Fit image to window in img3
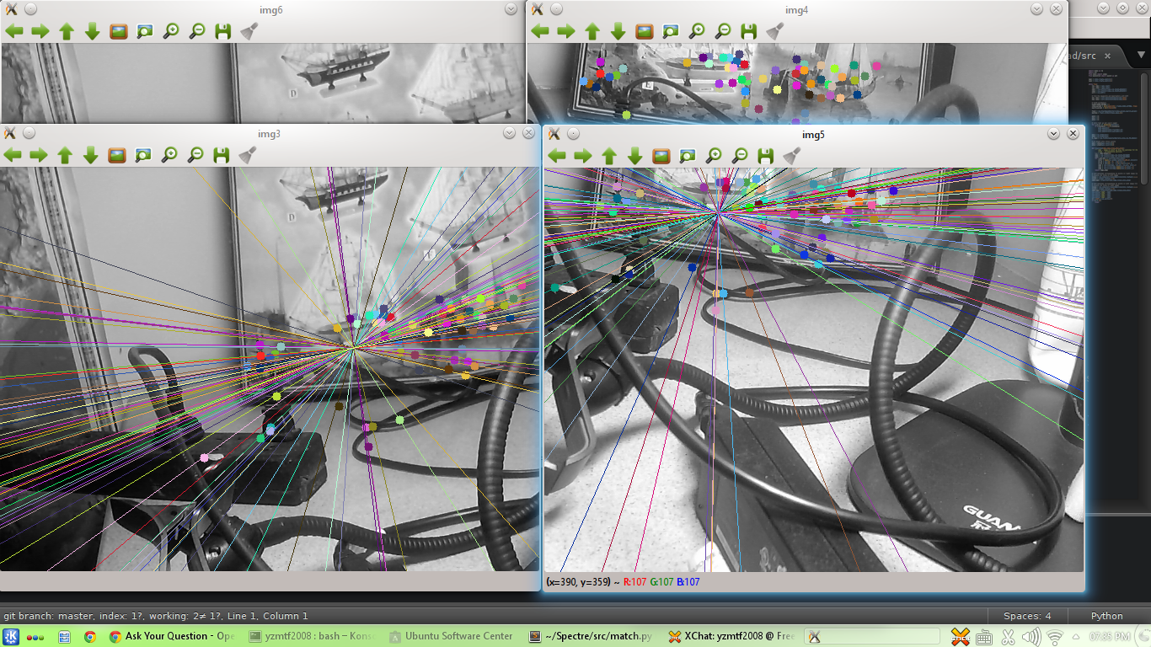The image size is (1151, 647). (x=143, y=155)
